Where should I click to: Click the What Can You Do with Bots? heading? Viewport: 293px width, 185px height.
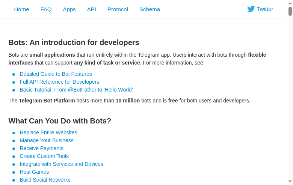point(60,121)
